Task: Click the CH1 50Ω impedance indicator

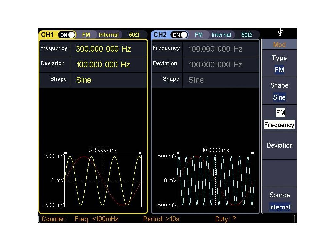Action: [x=134, y=35]
